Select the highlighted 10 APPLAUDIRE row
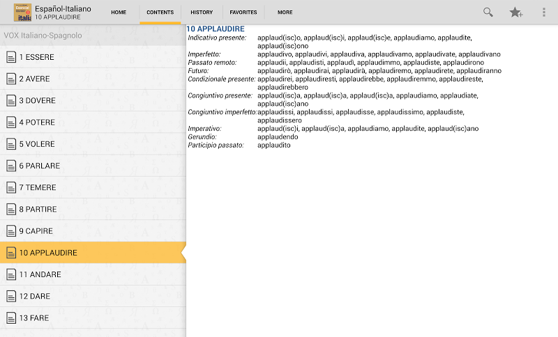 coord(93,253)
